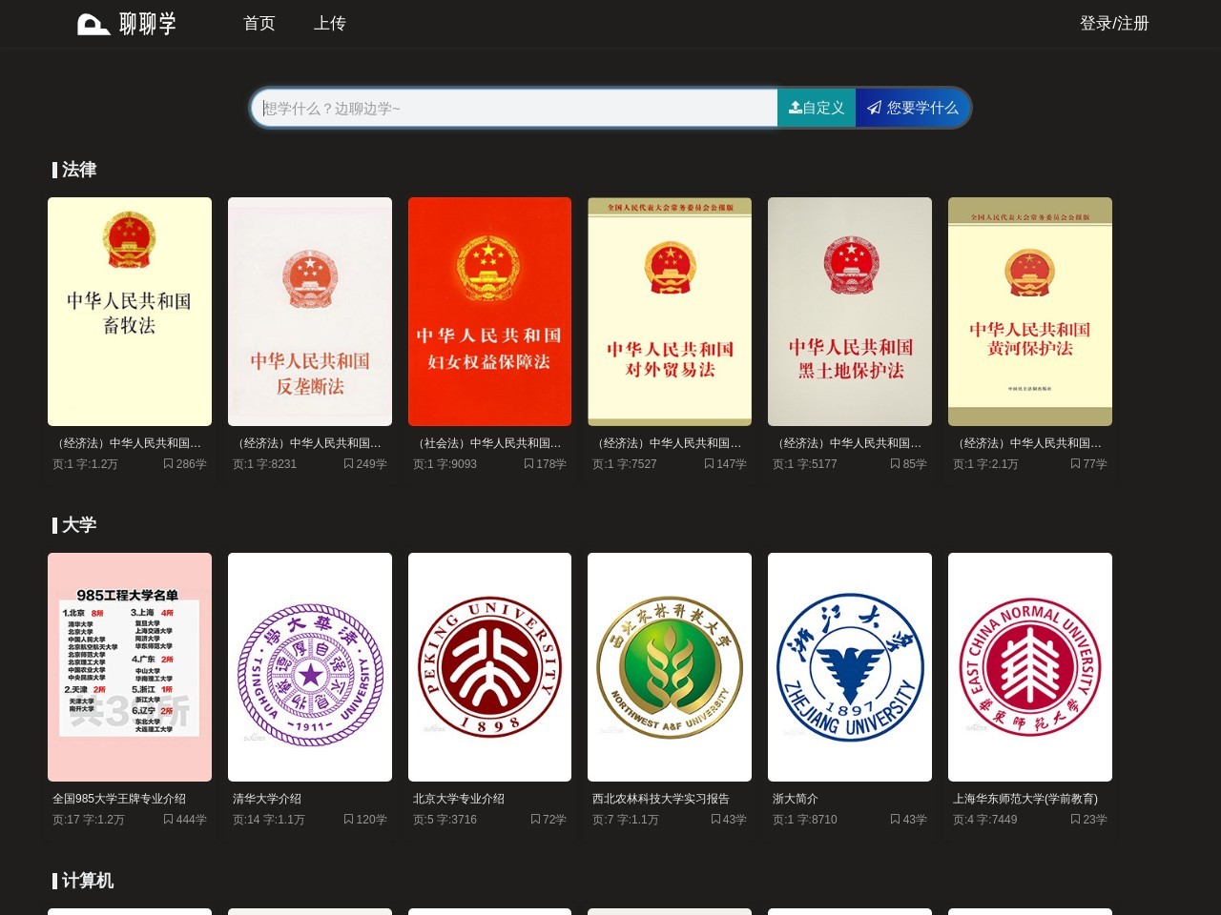Click the 自定义 upload button
1221x915 pixels.
pyautogui.click(x=817, y=109)
